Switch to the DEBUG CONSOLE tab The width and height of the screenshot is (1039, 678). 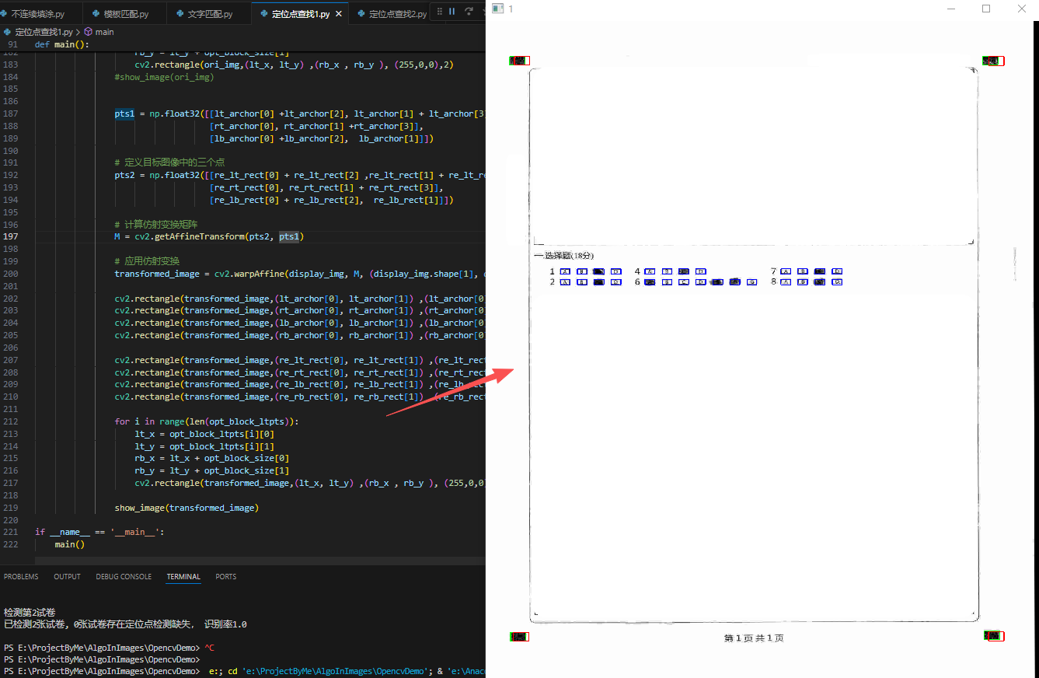(x=124, y=577)
